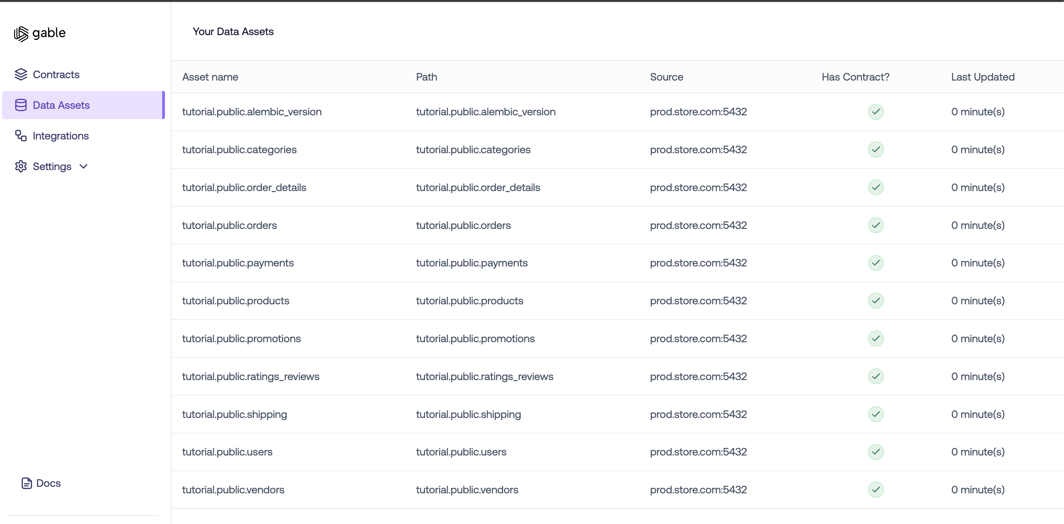Screen dimensions: 1064x524
Task: Click the Docs document icon
Action: 27,483
